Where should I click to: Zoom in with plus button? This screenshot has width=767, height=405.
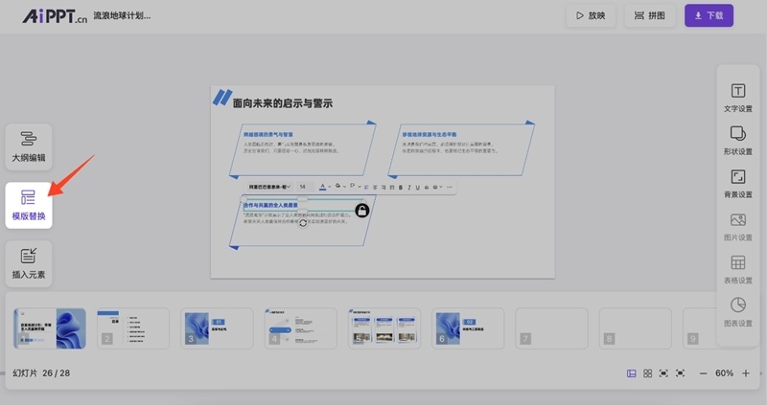click(x=746, y=373)
